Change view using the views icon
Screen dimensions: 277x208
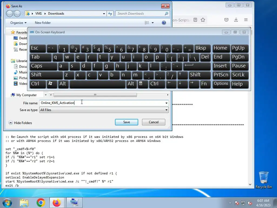coord(147,23)
